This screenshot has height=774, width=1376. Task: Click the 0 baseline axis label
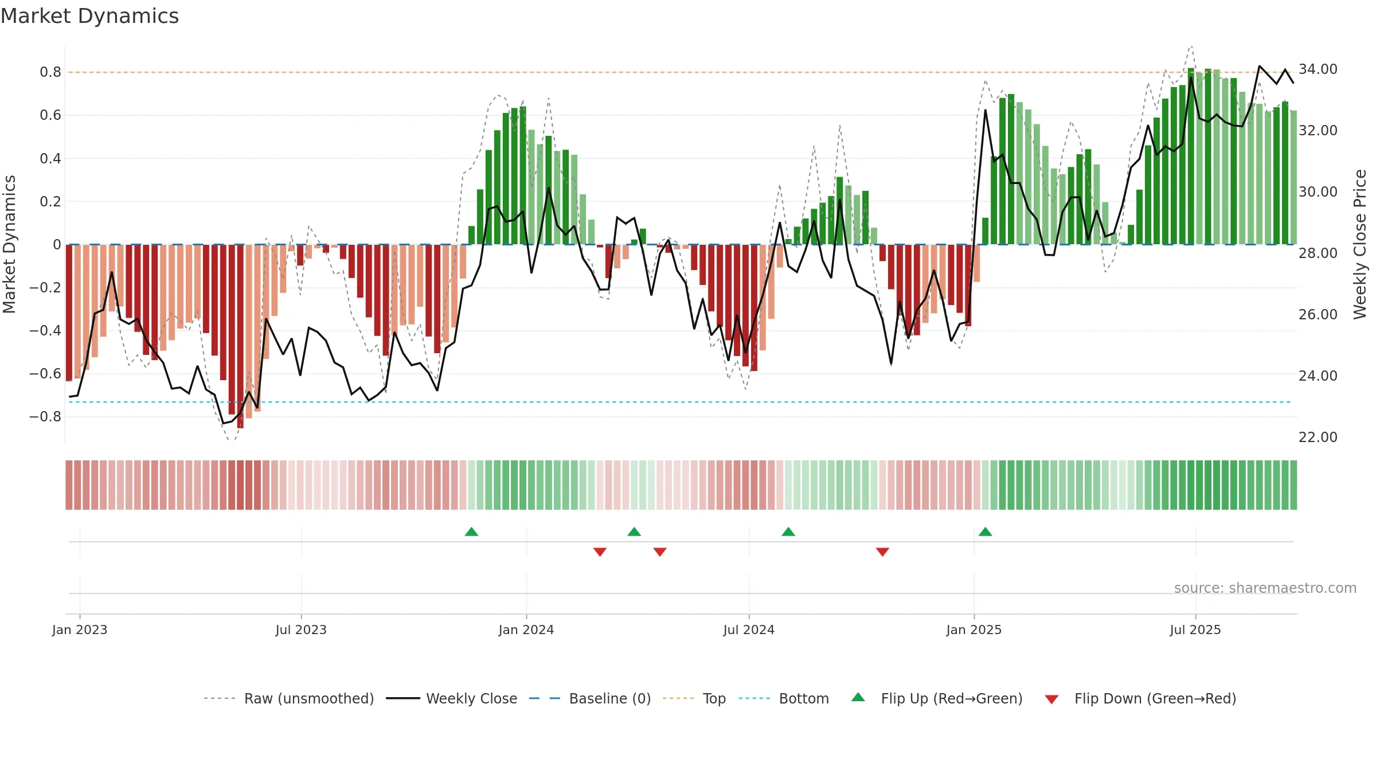57,244
